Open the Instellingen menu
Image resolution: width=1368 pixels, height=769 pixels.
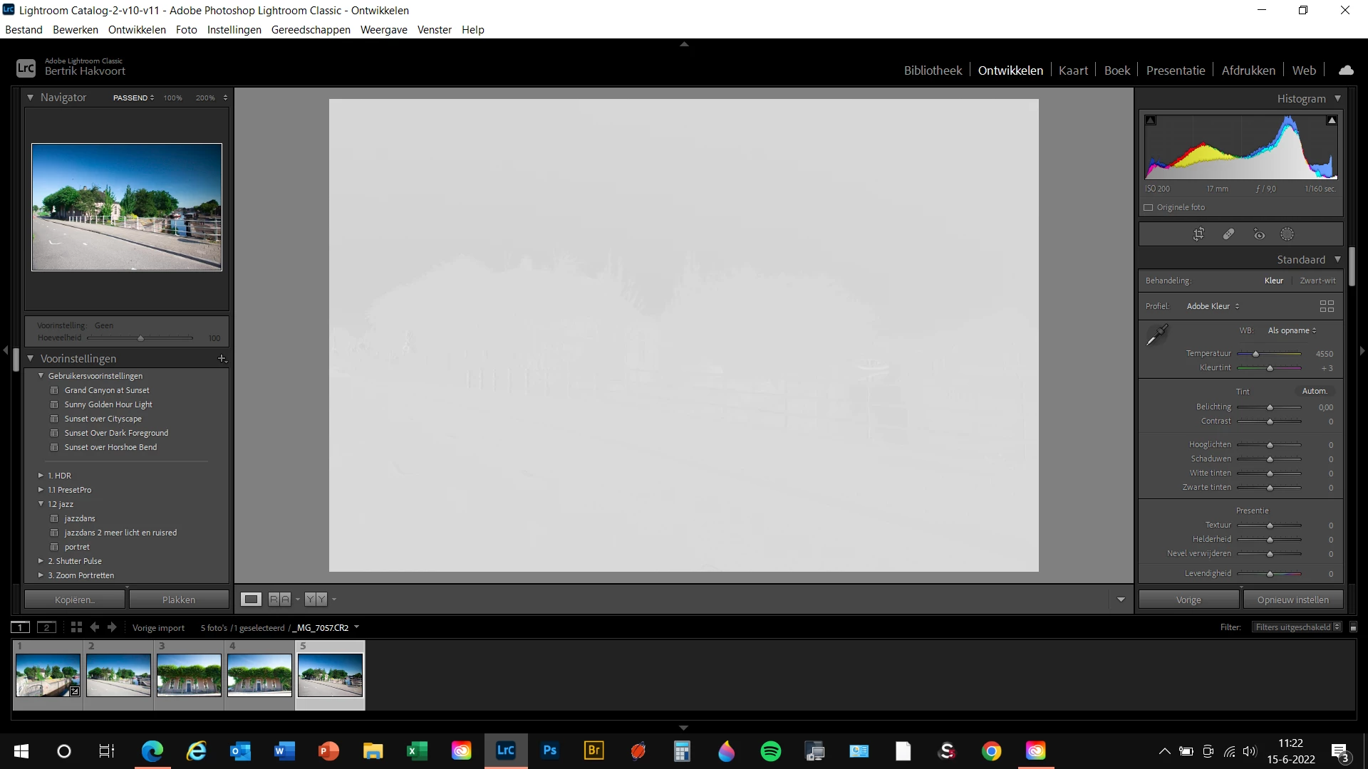click(x=234, y=30)
